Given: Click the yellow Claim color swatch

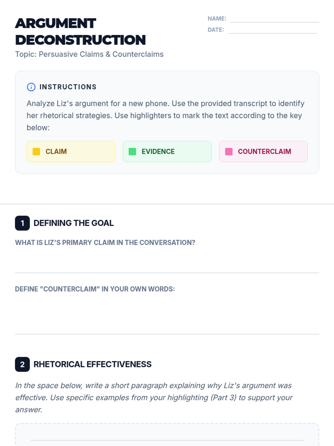Looking at the screenshot, I should (x=36, y=152).
